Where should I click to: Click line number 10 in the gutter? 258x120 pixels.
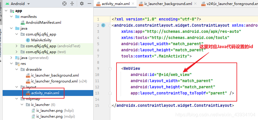pos(97,75)
